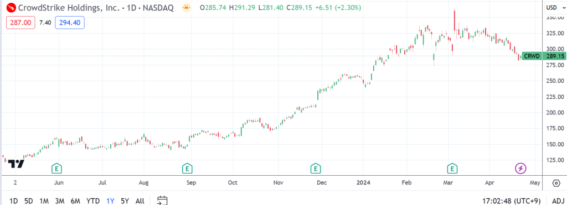Toggle the ADJ adjustment button

pos(558,201)
